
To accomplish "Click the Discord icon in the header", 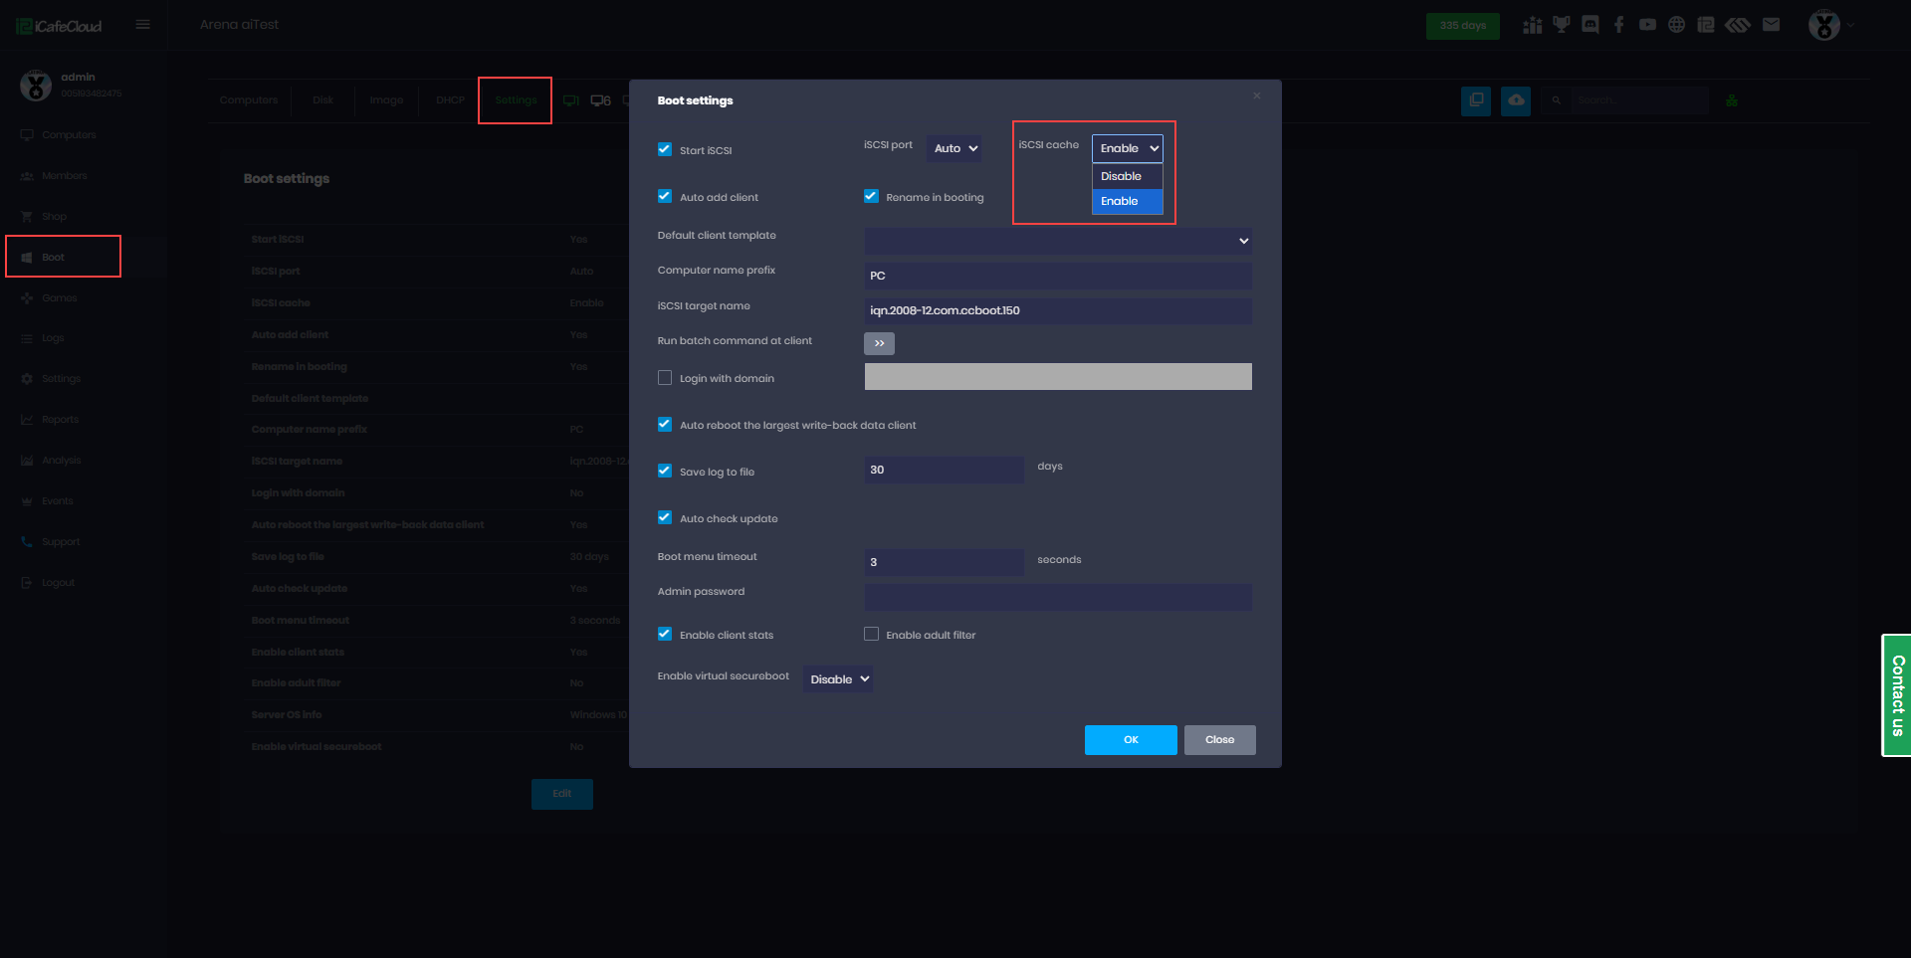I will click(1591, 25).
